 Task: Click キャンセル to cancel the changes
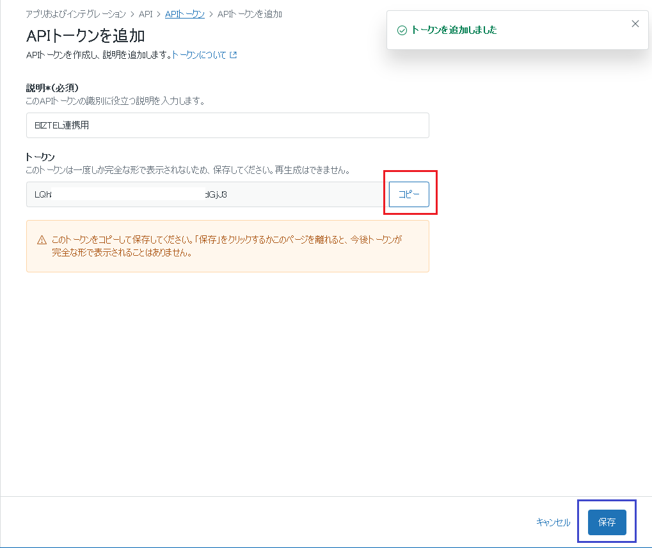pos(555,522)
